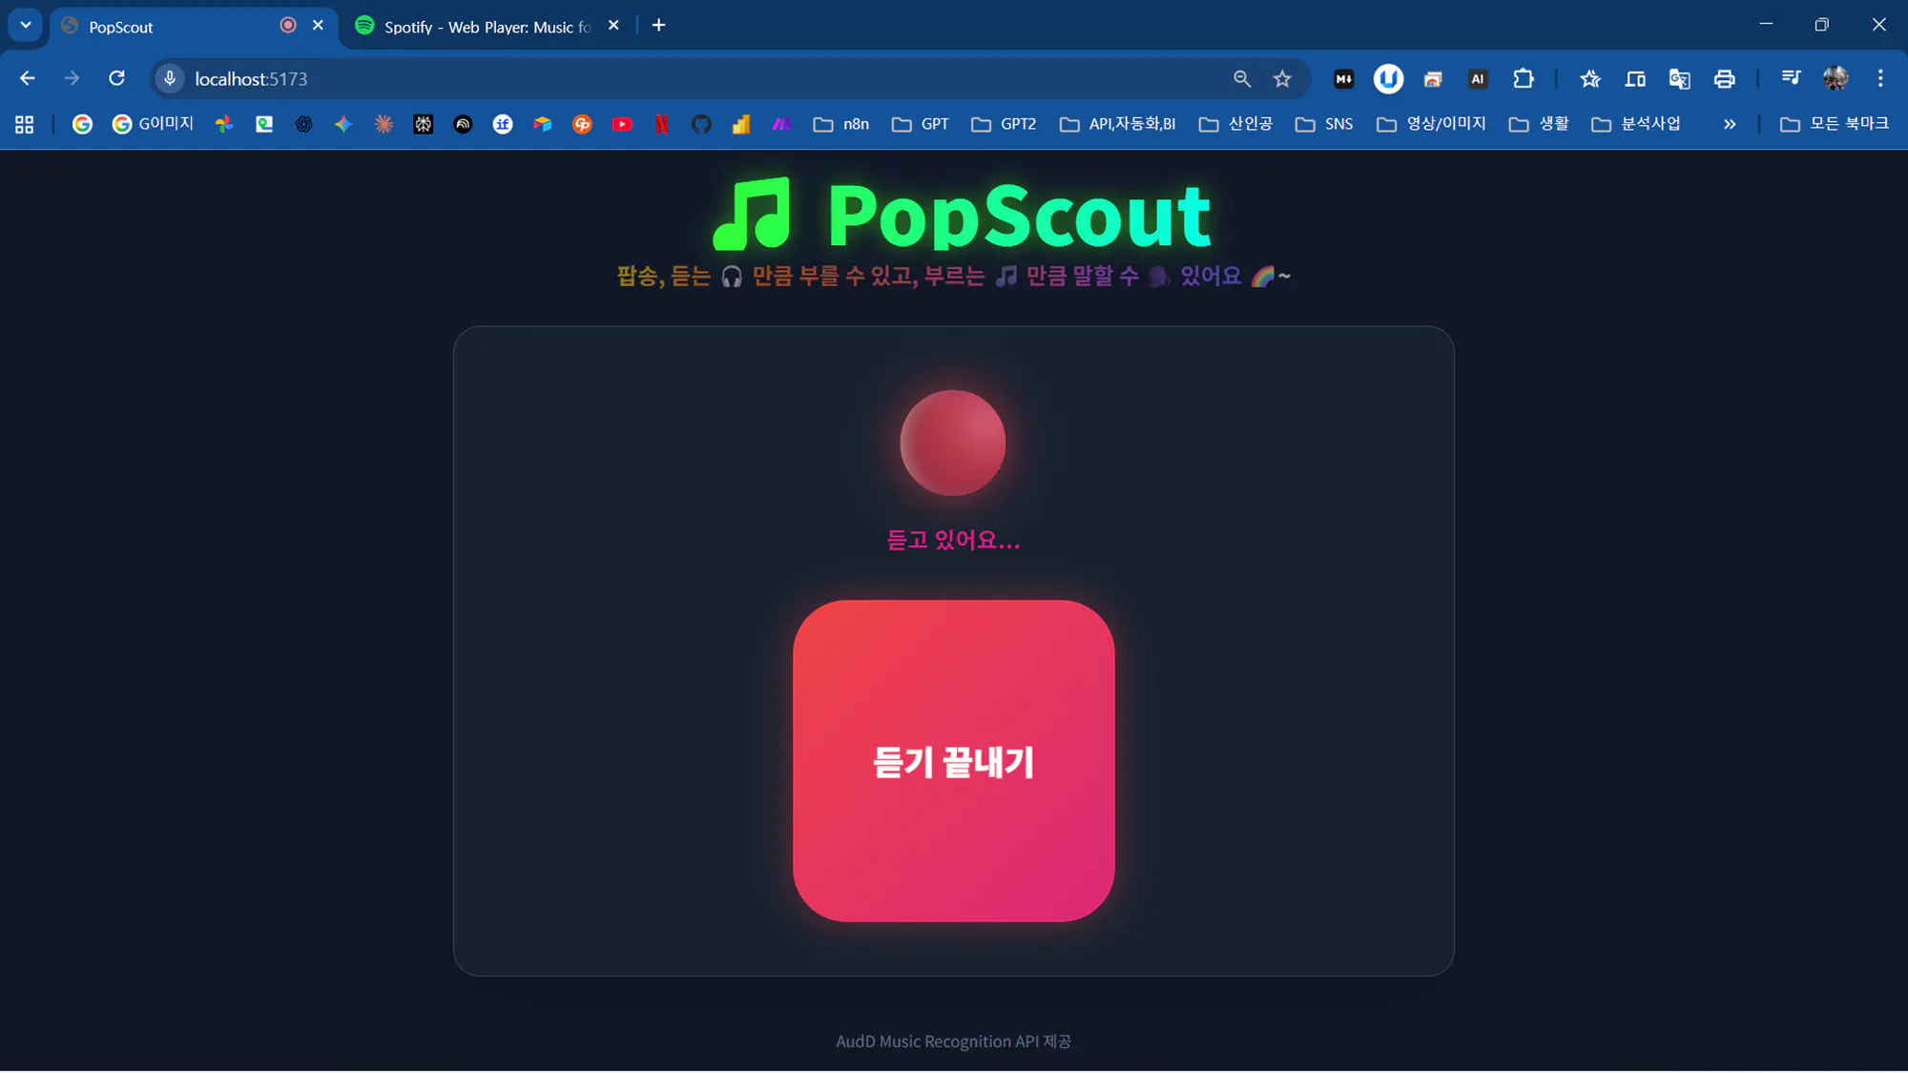1908x1073 pixels.
Task: Open the n8n bookmarks folder
Action: click(x=840, y=124)
